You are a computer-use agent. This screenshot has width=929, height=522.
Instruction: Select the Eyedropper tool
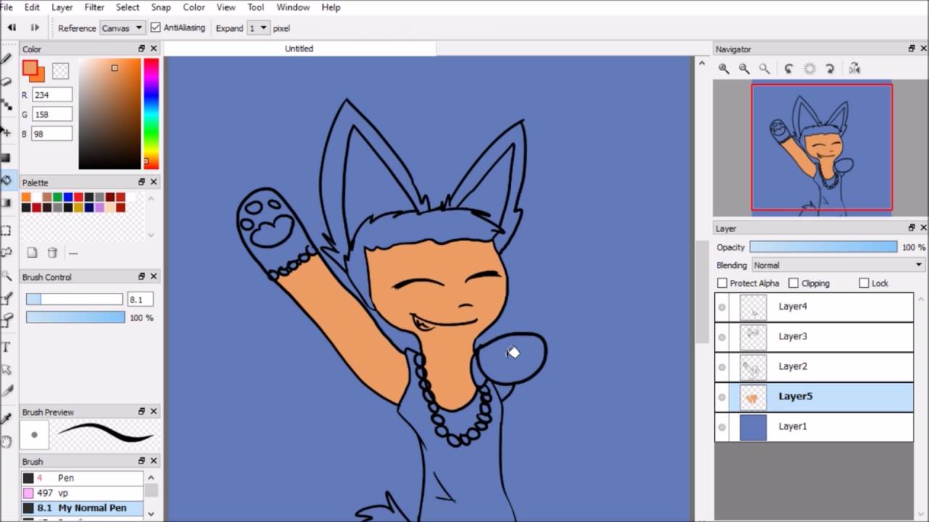pos(6,418)
